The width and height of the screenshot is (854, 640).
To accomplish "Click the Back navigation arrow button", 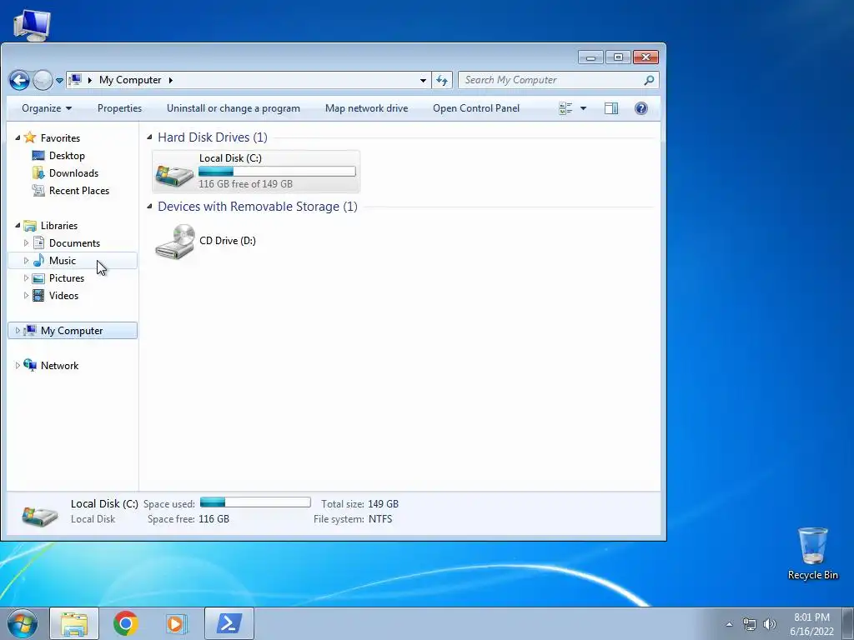I will point(20,81).
